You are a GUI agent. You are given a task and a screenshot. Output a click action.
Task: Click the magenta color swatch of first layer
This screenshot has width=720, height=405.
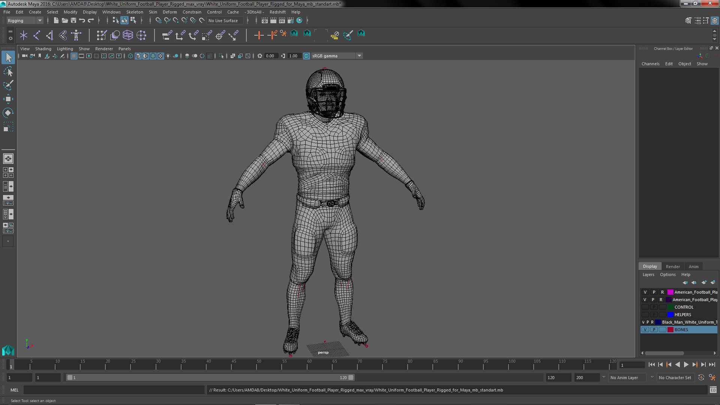pos(670,292)
